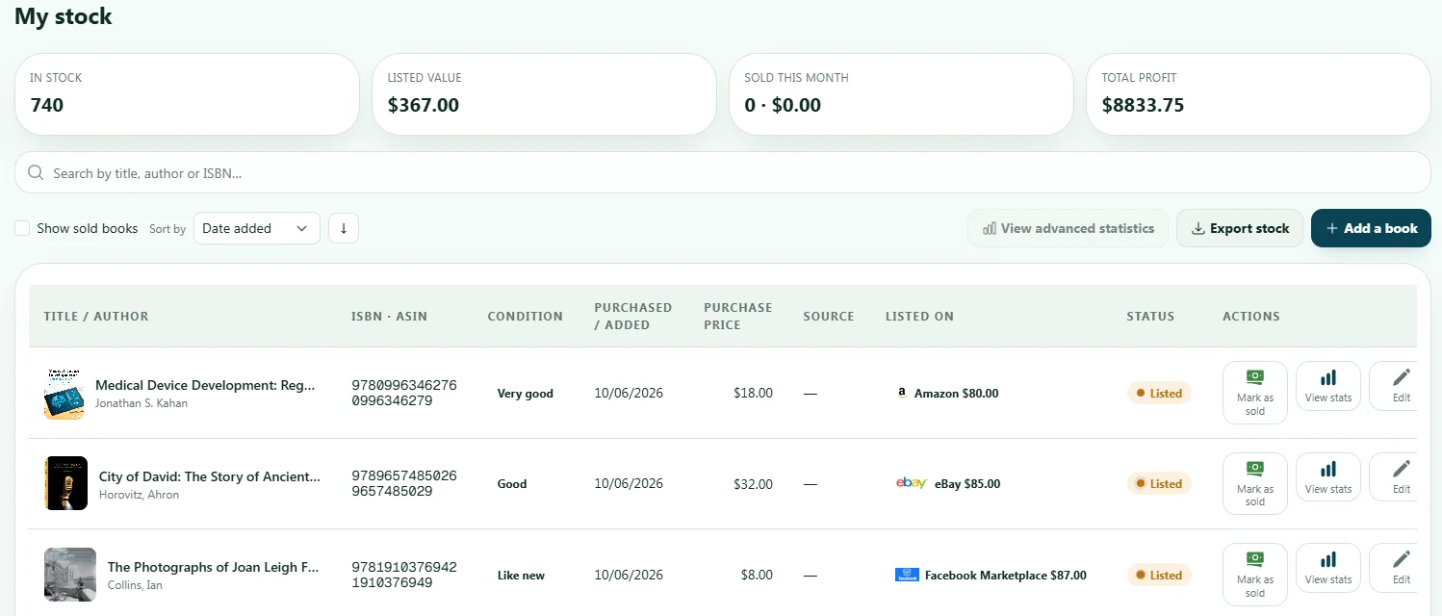
Task: Click the Facebook Marketplace logo icon
Action: pyautogui.click(x=907, y=575)
